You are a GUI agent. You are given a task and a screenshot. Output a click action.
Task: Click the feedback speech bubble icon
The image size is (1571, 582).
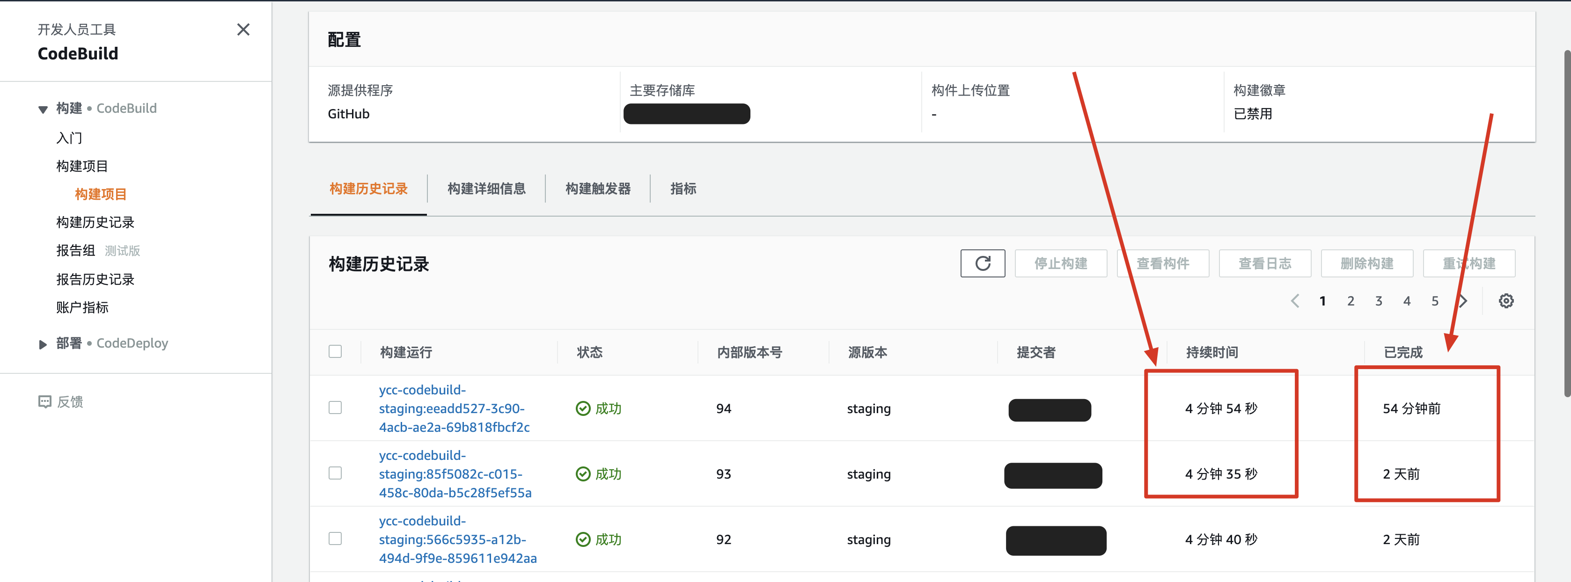pyautogui.click(x=44, y=401)
